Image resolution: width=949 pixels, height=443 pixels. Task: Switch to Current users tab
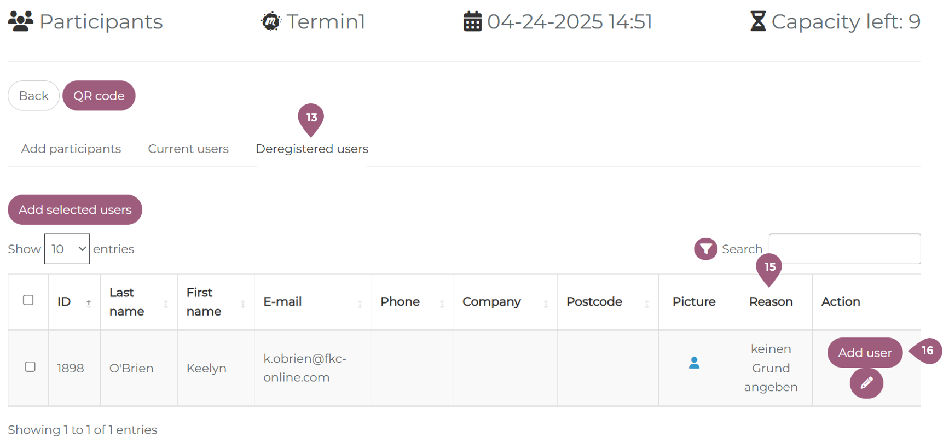click(188, 149)
